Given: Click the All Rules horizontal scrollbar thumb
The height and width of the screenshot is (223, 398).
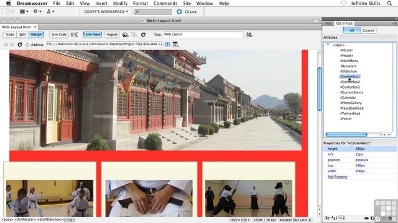Looking at the screenshot, I should [346, 135].
